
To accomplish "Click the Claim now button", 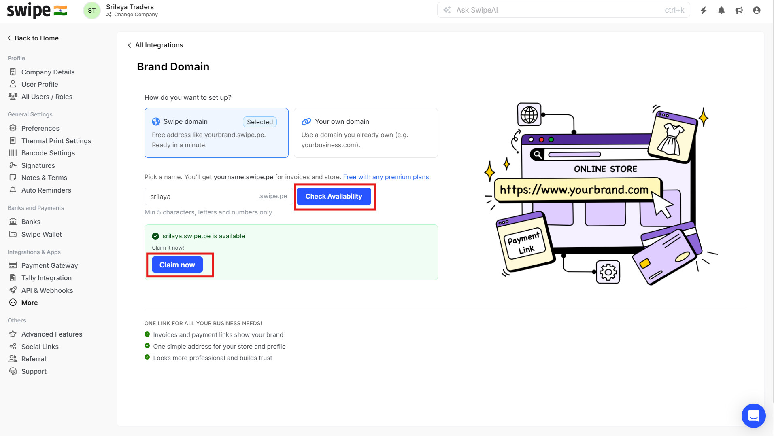I will (177, 265).
